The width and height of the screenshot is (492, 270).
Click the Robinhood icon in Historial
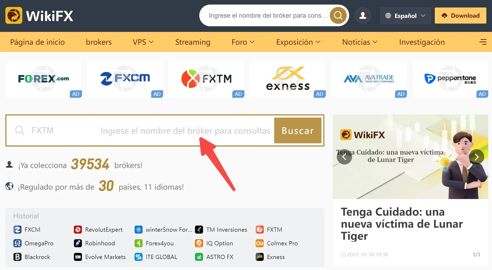tap(78, 243)
